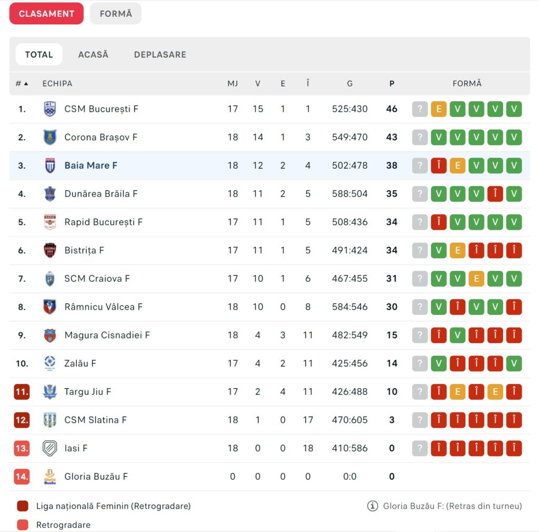
Task: Switch to the Deplasare standings tab
Action: pos(160,54)
